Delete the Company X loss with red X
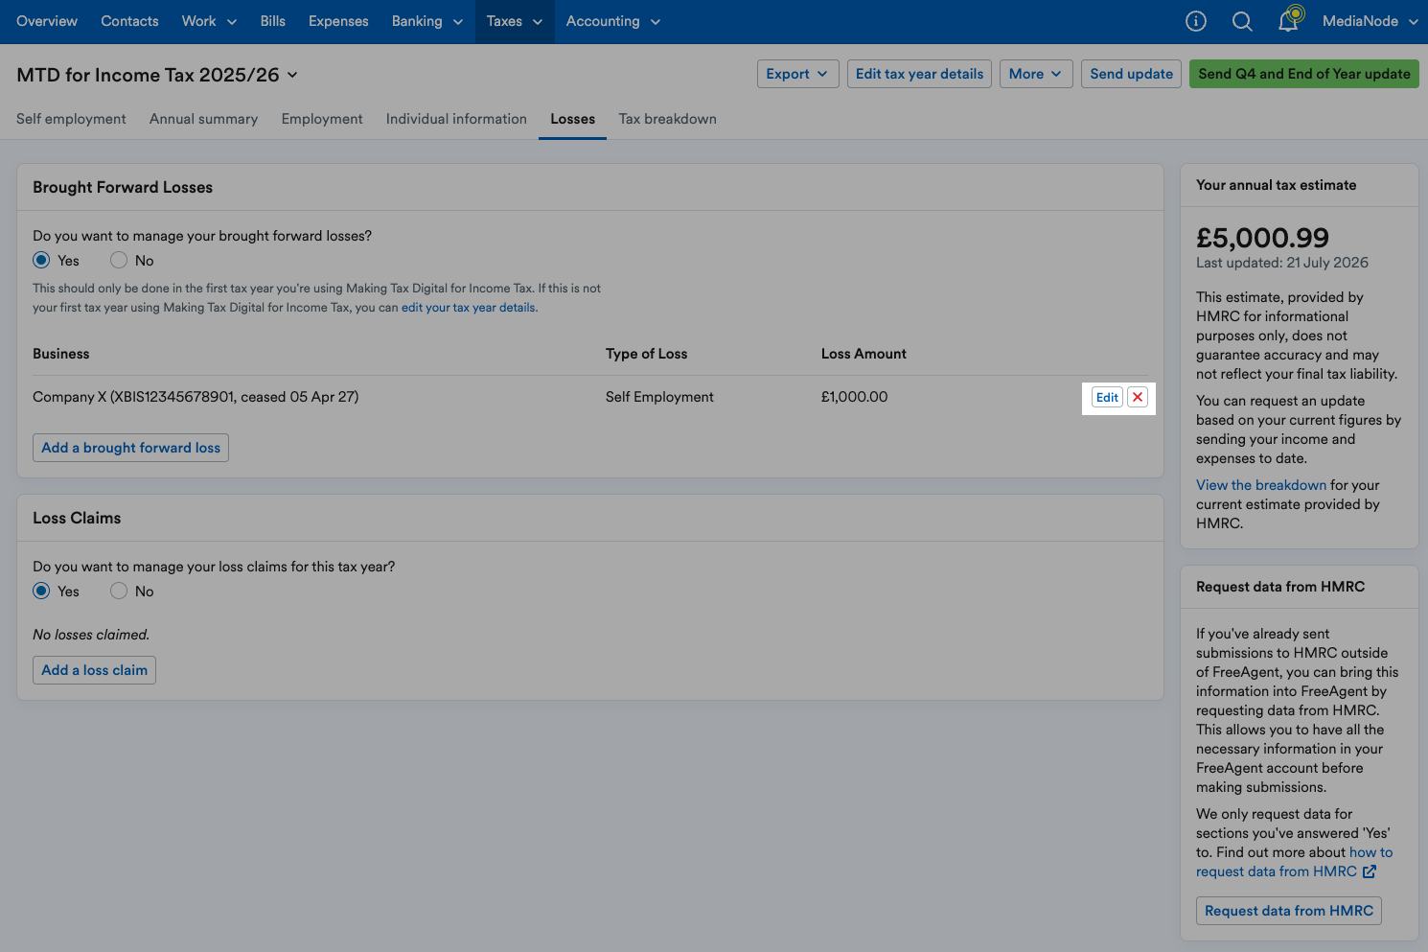 coord(1138,397)
